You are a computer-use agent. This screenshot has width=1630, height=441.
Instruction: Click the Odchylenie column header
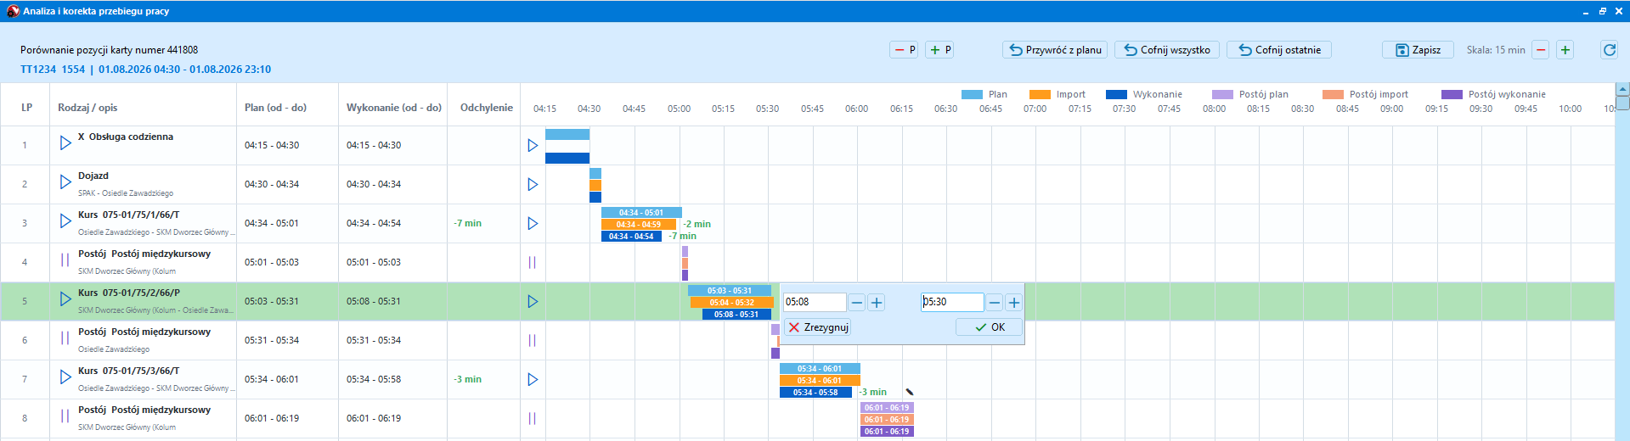click(487, 108)
